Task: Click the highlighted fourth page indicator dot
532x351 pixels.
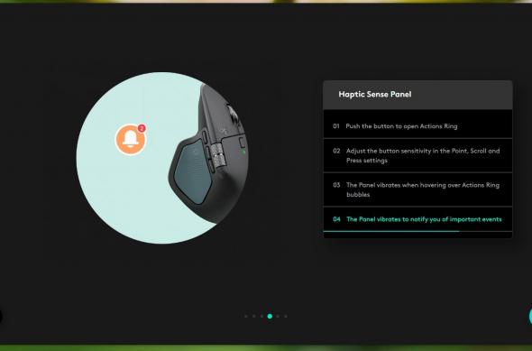Action: (x=270, y=316)
